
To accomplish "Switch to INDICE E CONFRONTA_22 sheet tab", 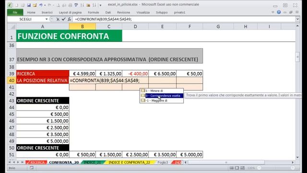I will click(x=129, y=162).
